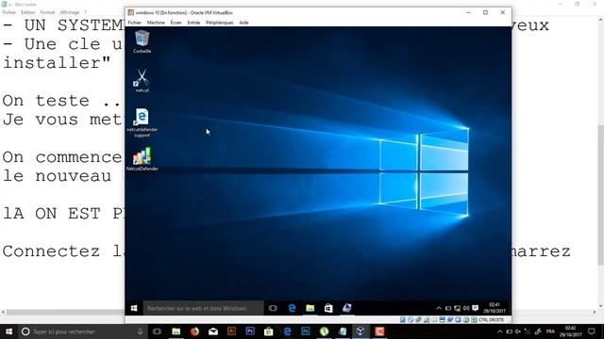Open File Explorer in guest taskbar
The width and height of the screenshot is (604, 339).
tap(310, 308)
